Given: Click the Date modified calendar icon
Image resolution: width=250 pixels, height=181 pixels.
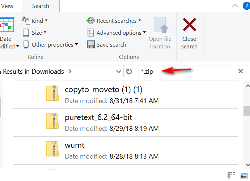Looking at the screenshot, I should (7, 24).
